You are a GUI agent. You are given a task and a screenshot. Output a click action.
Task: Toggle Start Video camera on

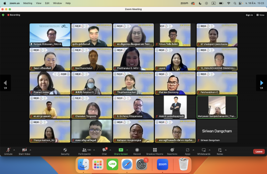point(24,151)
